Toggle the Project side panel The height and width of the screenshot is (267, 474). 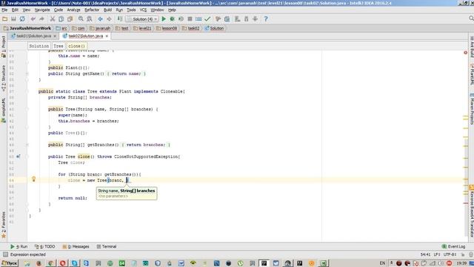pos(3,47)
